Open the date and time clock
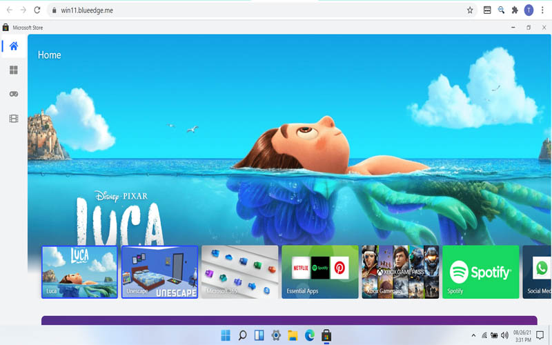Screen dimensions: 552x345 pos(522,336)
